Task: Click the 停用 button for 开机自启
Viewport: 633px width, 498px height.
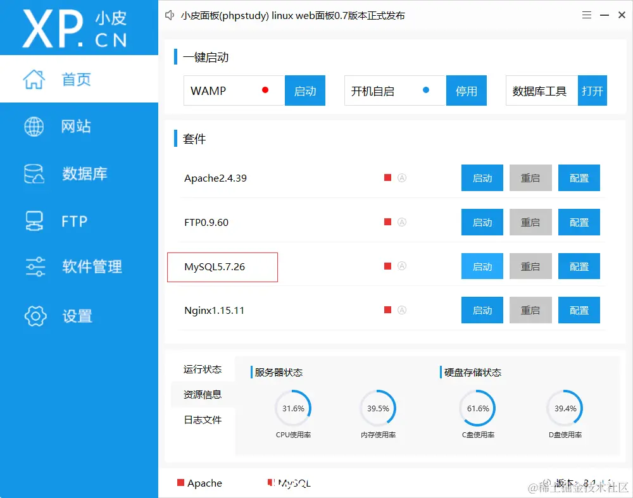Action: [467, 90]
